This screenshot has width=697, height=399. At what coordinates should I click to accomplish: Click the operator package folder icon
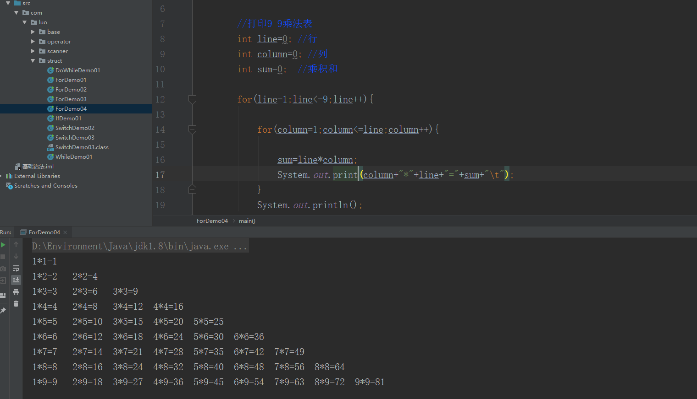pos(42,42)
